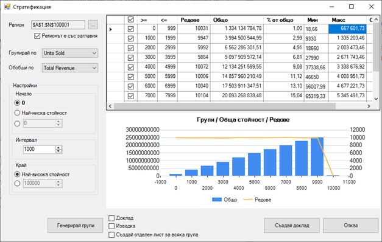Click the chart bar at 5000
The width and height of the screenshot is (382, 242).
click(x=254, y=164)
